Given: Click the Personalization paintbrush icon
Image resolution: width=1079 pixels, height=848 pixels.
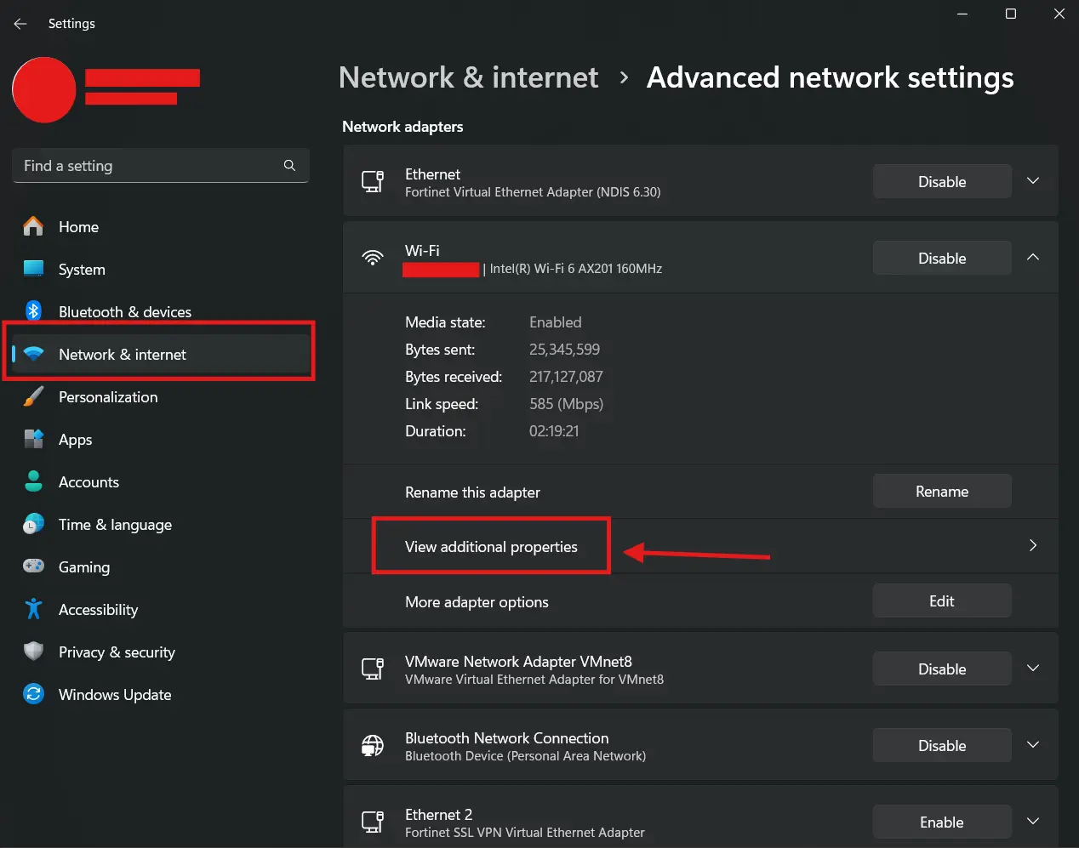Looking at the screenshot, I should pos(33,396).
